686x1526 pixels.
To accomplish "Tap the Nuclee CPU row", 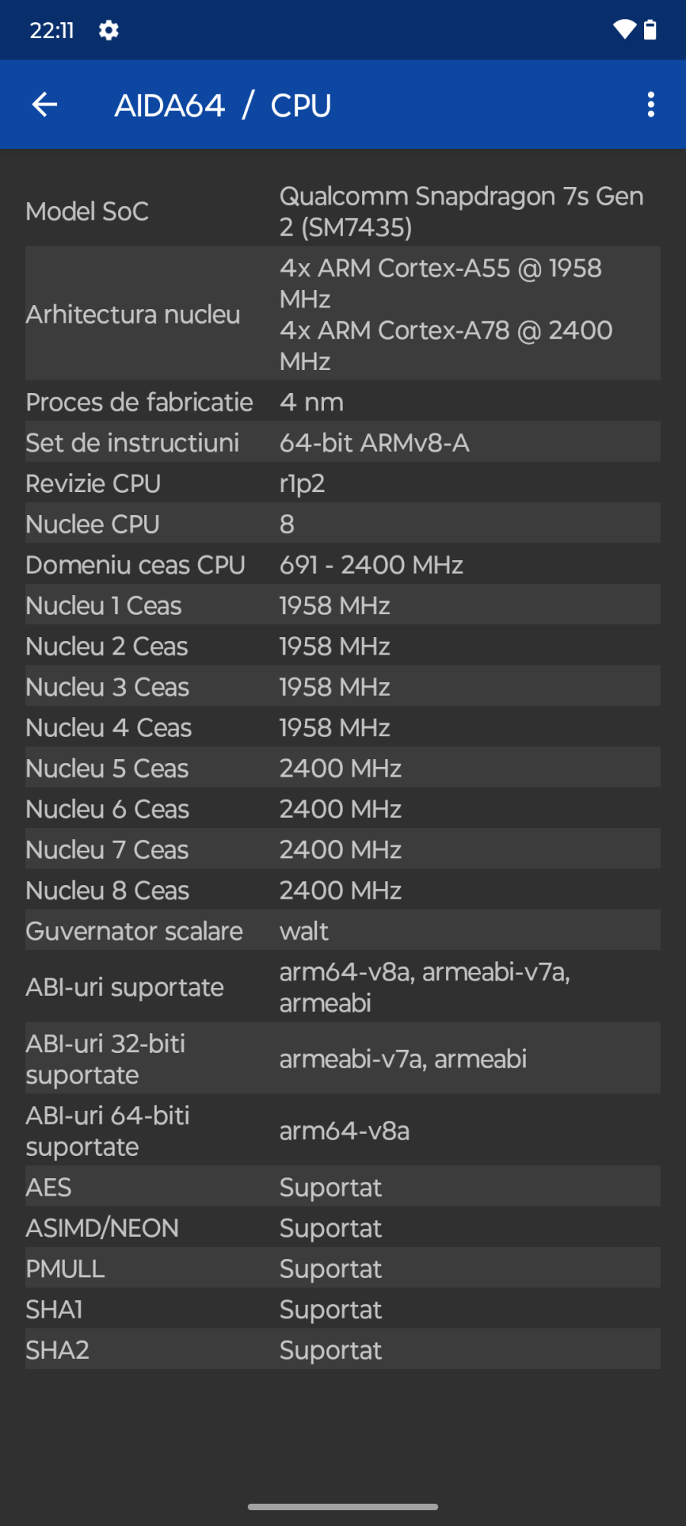I will click(x=342, y=524).
